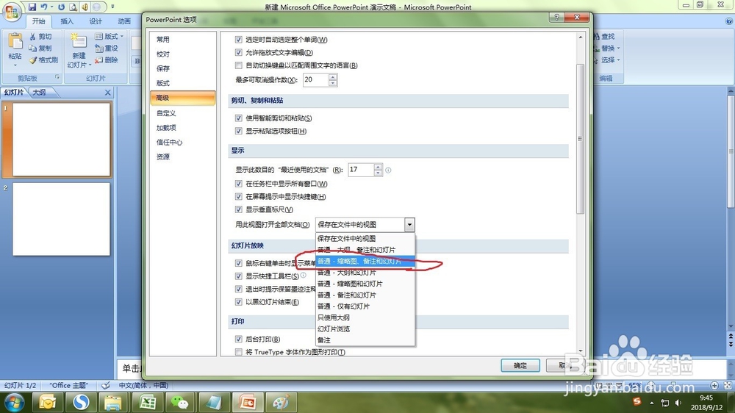The width and height of the screenshot is (735, 413).
Task: Click the spell check icon in status bar
Action: point(106,385)
